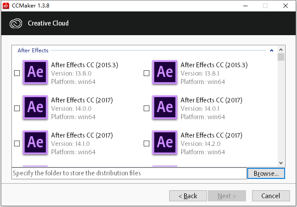
Task: Check the box for After Effects version 13.8.0
Action: [x=17, y=73]
